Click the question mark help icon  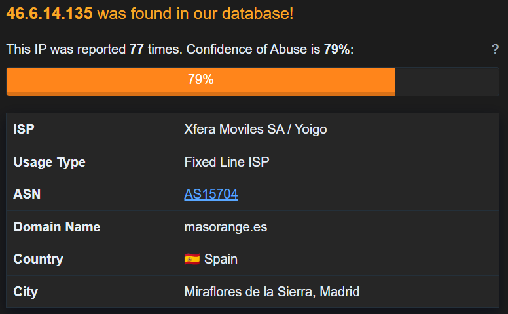[496, 49]
